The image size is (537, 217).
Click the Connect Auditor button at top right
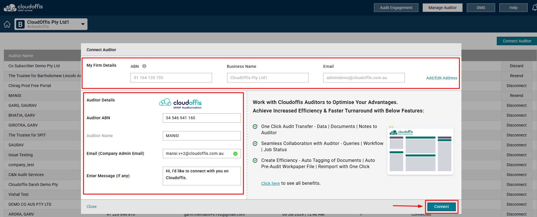pos(517,41)
